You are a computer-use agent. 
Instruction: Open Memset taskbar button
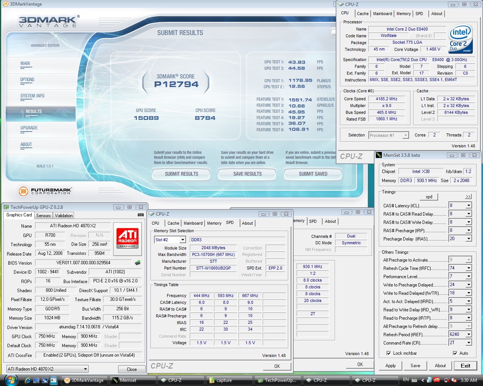tap(132, 380)
